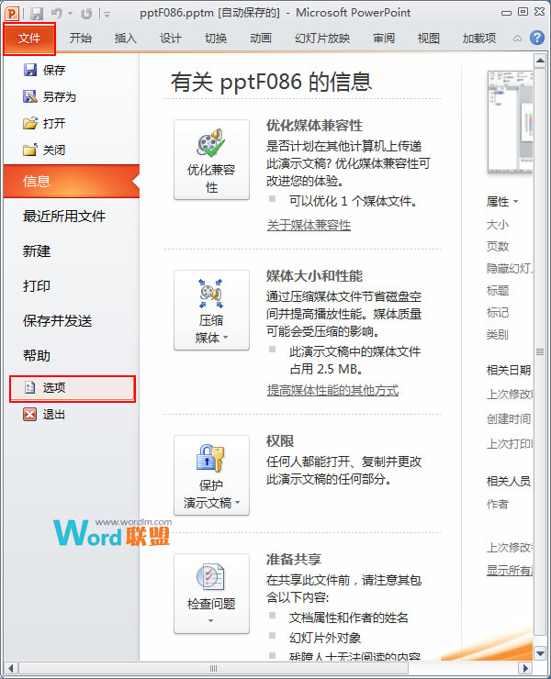Click 打开 open folder item
This screenshot has height=679, width=551.
[x=44, y=124]
